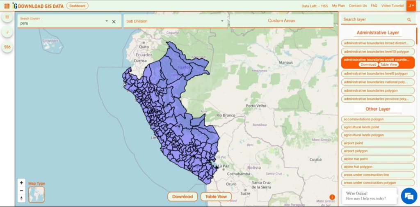Download the selected level6 counties layer
The image size is (420, 207).
coord(368,64)
